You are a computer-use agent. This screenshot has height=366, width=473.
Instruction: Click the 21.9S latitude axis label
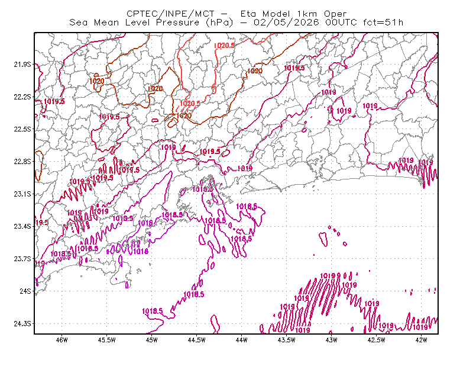point(22,65)
